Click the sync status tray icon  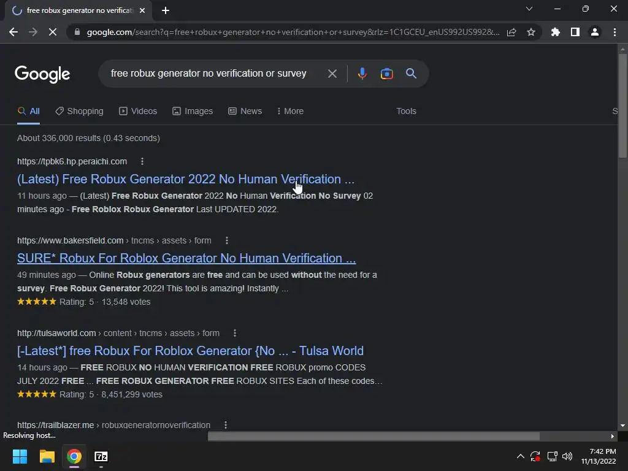tap(535, 456)
